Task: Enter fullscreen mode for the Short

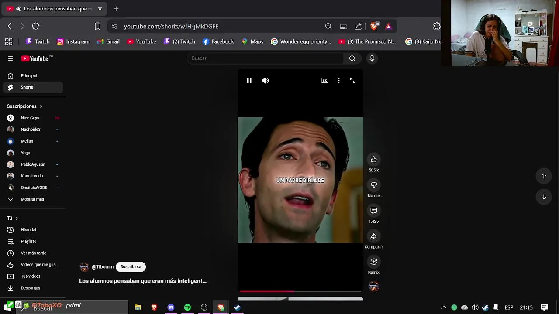Action: (353, 81)
